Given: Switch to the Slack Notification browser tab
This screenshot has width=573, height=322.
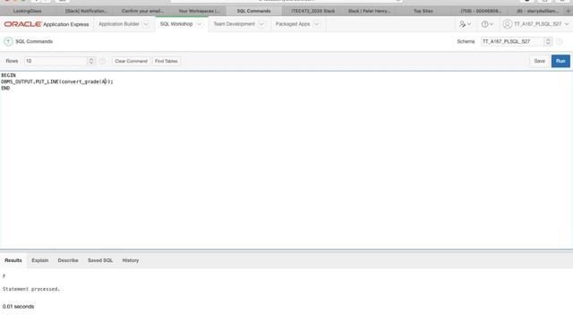Looking at the screenshot, I should coord(86,11).
